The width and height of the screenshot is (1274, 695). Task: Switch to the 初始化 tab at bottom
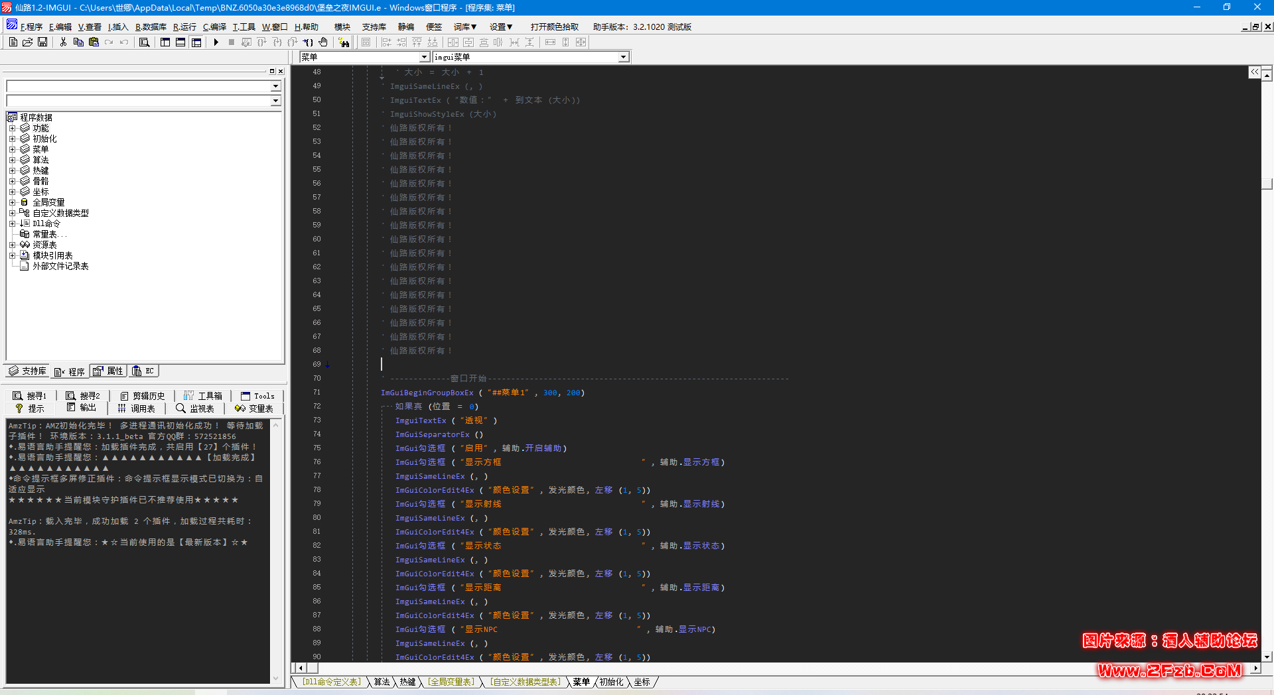610,682
